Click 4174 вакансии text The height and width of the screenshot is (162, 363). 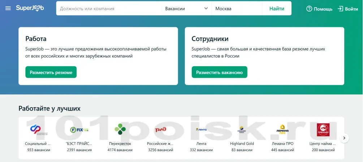(120, 150)
